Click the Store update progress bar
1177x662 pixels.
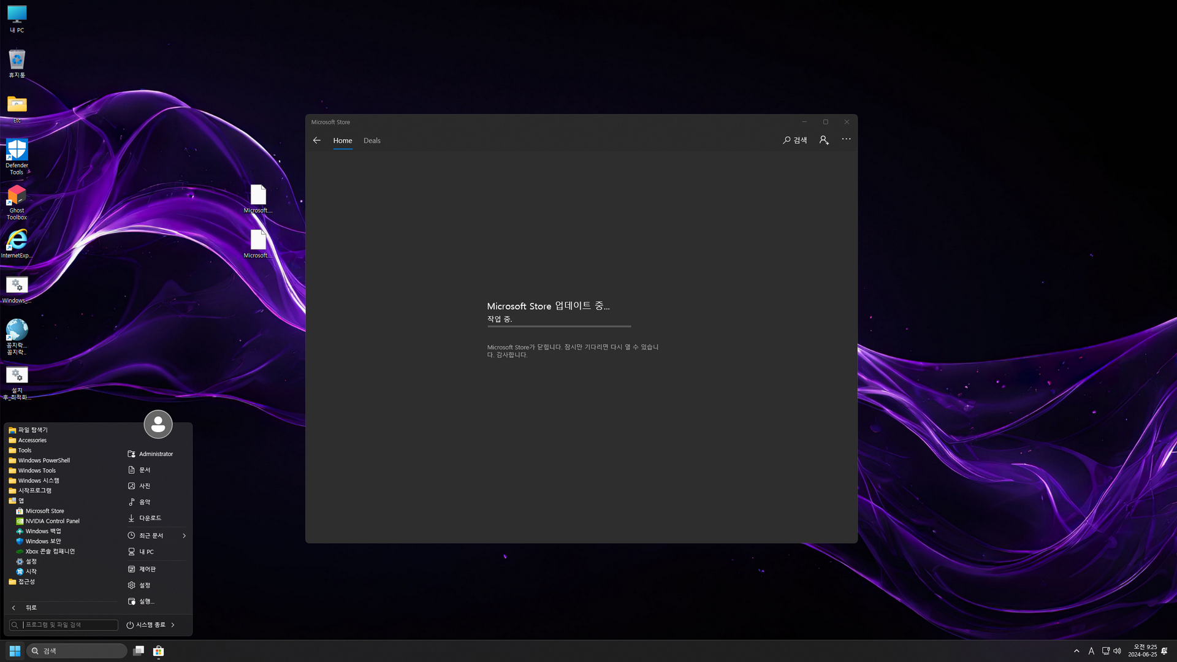pos(558,326)
